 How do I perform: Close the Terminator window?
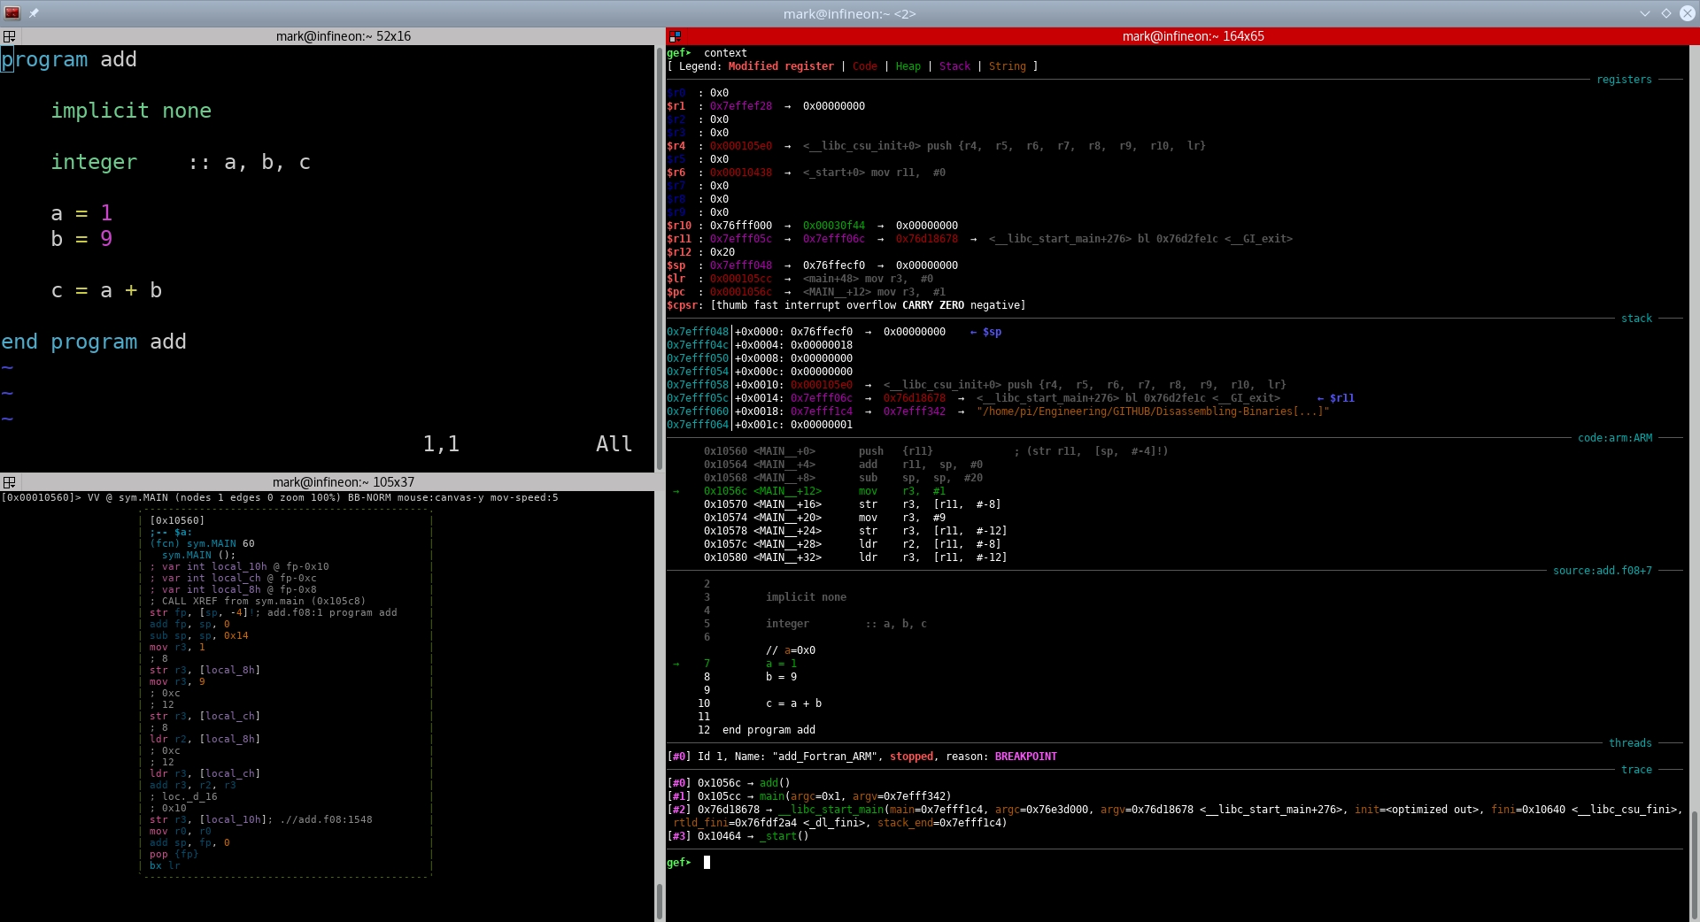pyautogui.click(x=1687, y=13)
